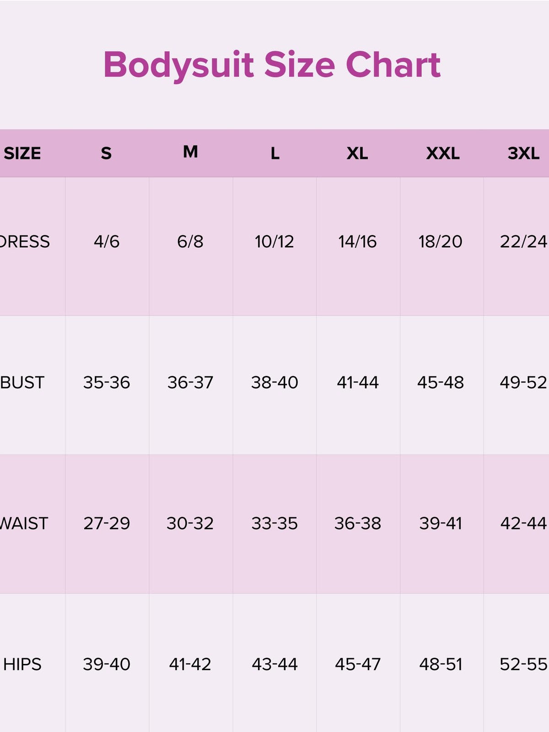
Task: Click the 3XL size column header
Action: pyautogui.click(x=523, y=153)
